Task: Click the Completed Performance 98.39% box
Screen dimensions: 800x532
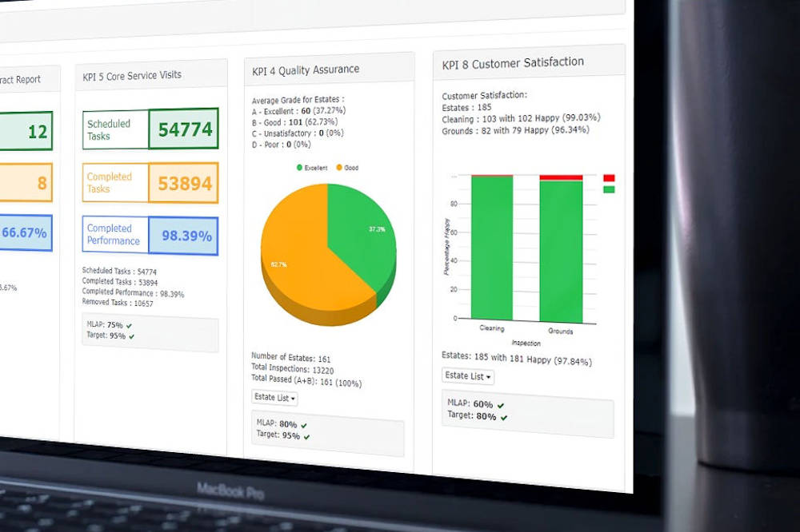Action: [183, 236]
